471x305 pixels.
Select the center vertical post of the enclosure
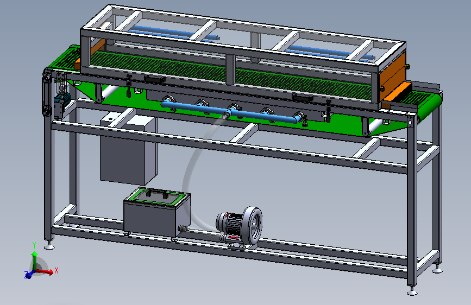(x=231, y=70)
